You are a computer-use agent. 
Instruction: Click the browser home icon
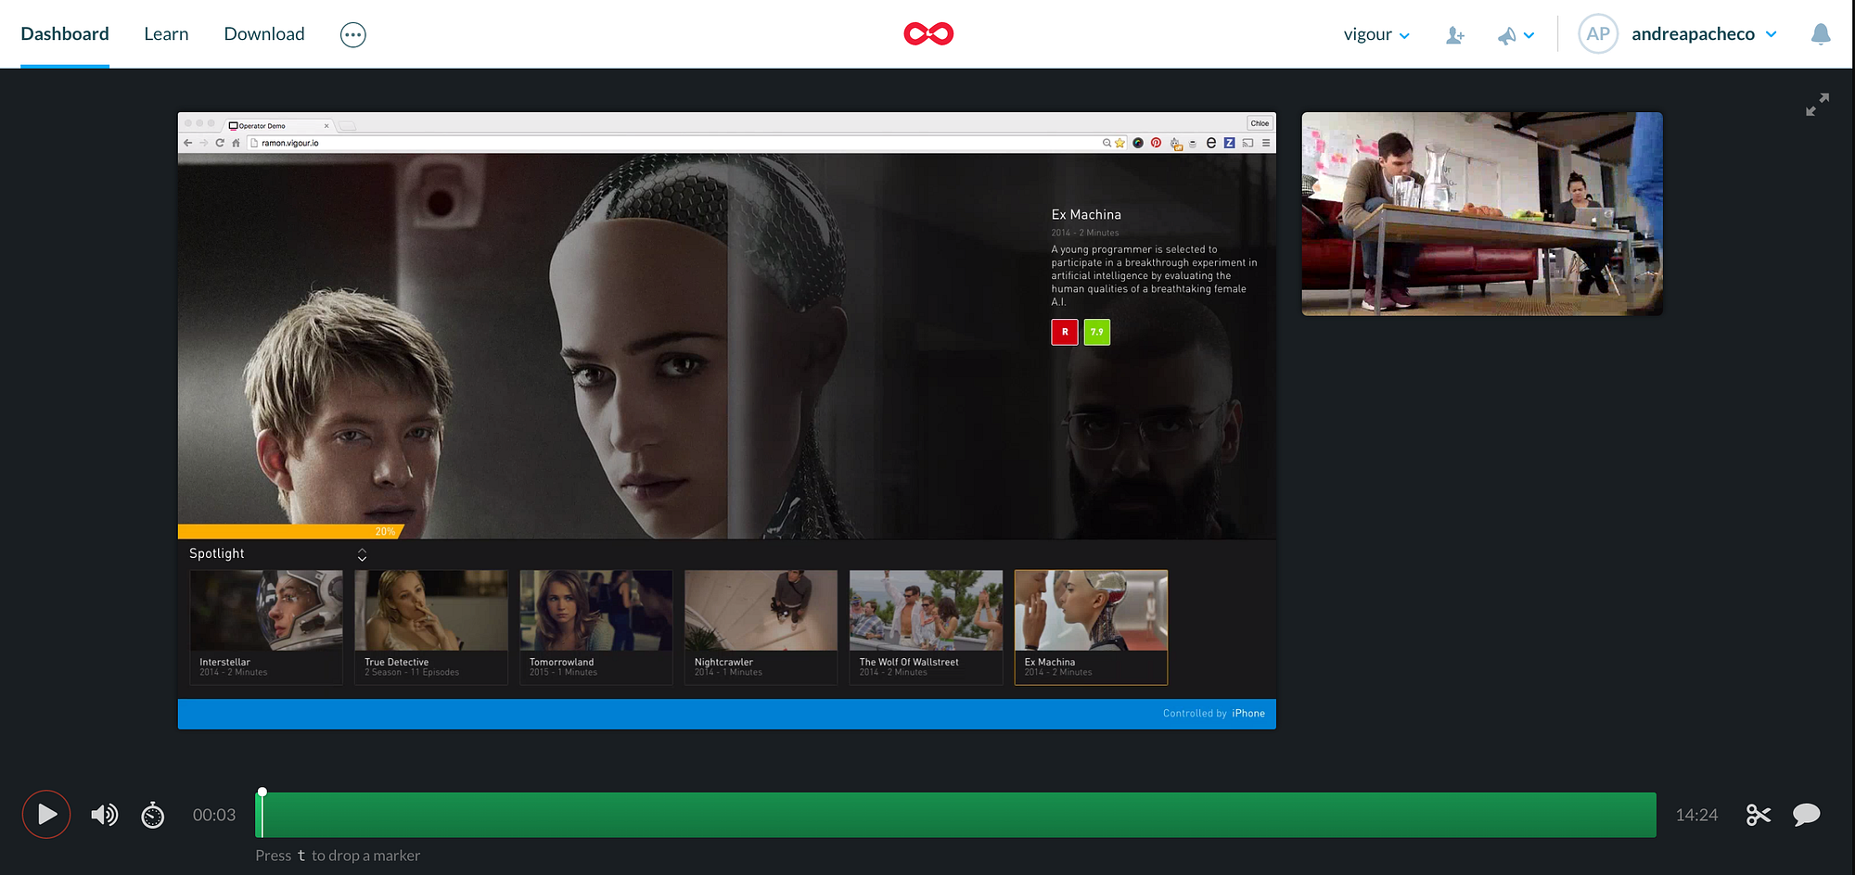coord(236,143)
